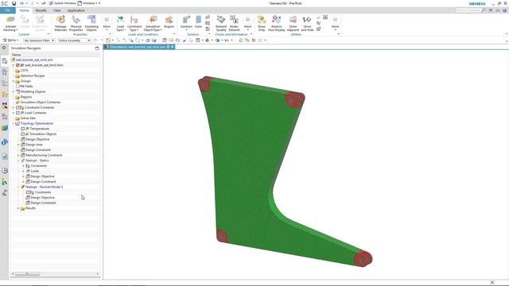Open Physical Properties tool
This screenshot has height=286, width=509.
76,23
